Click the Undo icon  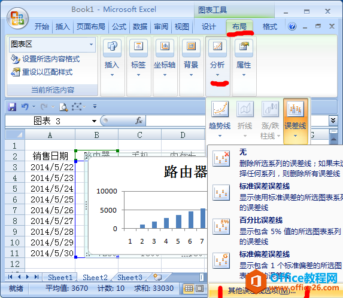click(25, 107)
